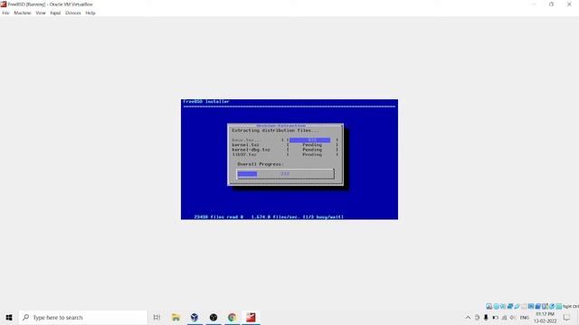Viewport: 579px width, 325px height.
Task: Open the Input menu
Action: point(55,13)
